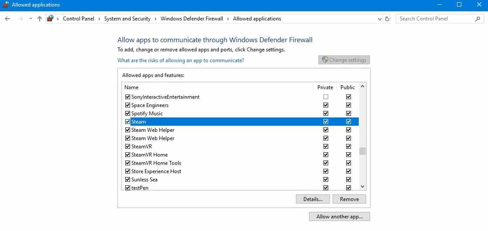The image size is (488, 231).
Task: Toggle Private for Sunless Sea
Action: [326, 180]
